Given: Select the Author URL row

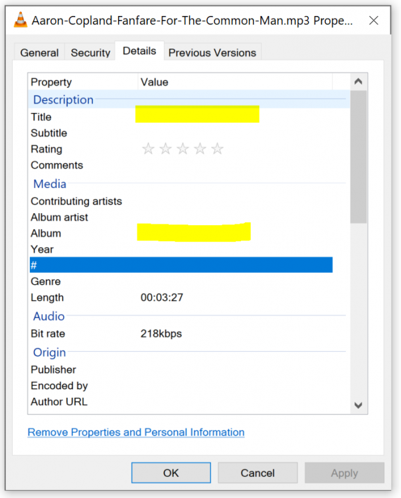Looking at the screenshot, I should (x=181, y=402).
